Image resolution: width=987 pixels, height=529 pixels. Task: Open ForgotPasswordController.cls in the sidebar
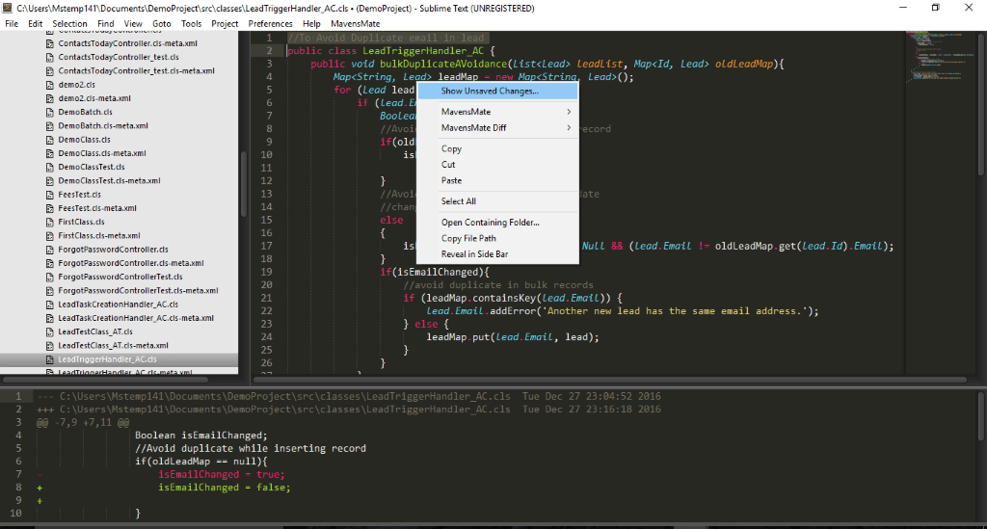[113, 250]
